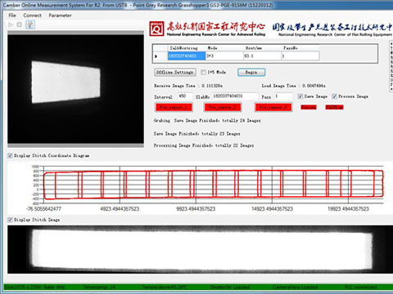Click the red OffFlag status indicator
Viewport: 393px width, 294px height.
[334, 107]
